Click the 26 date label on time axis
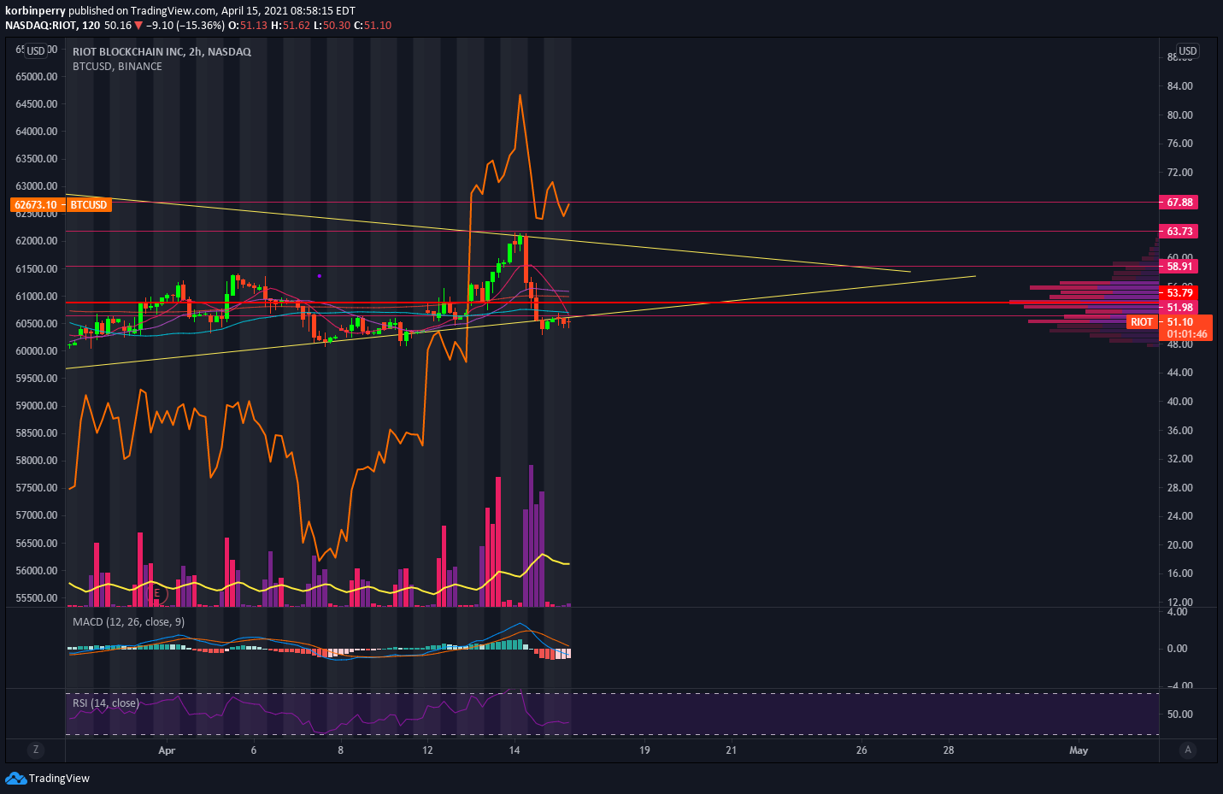 pyautogui.click(x=861, y=750)
